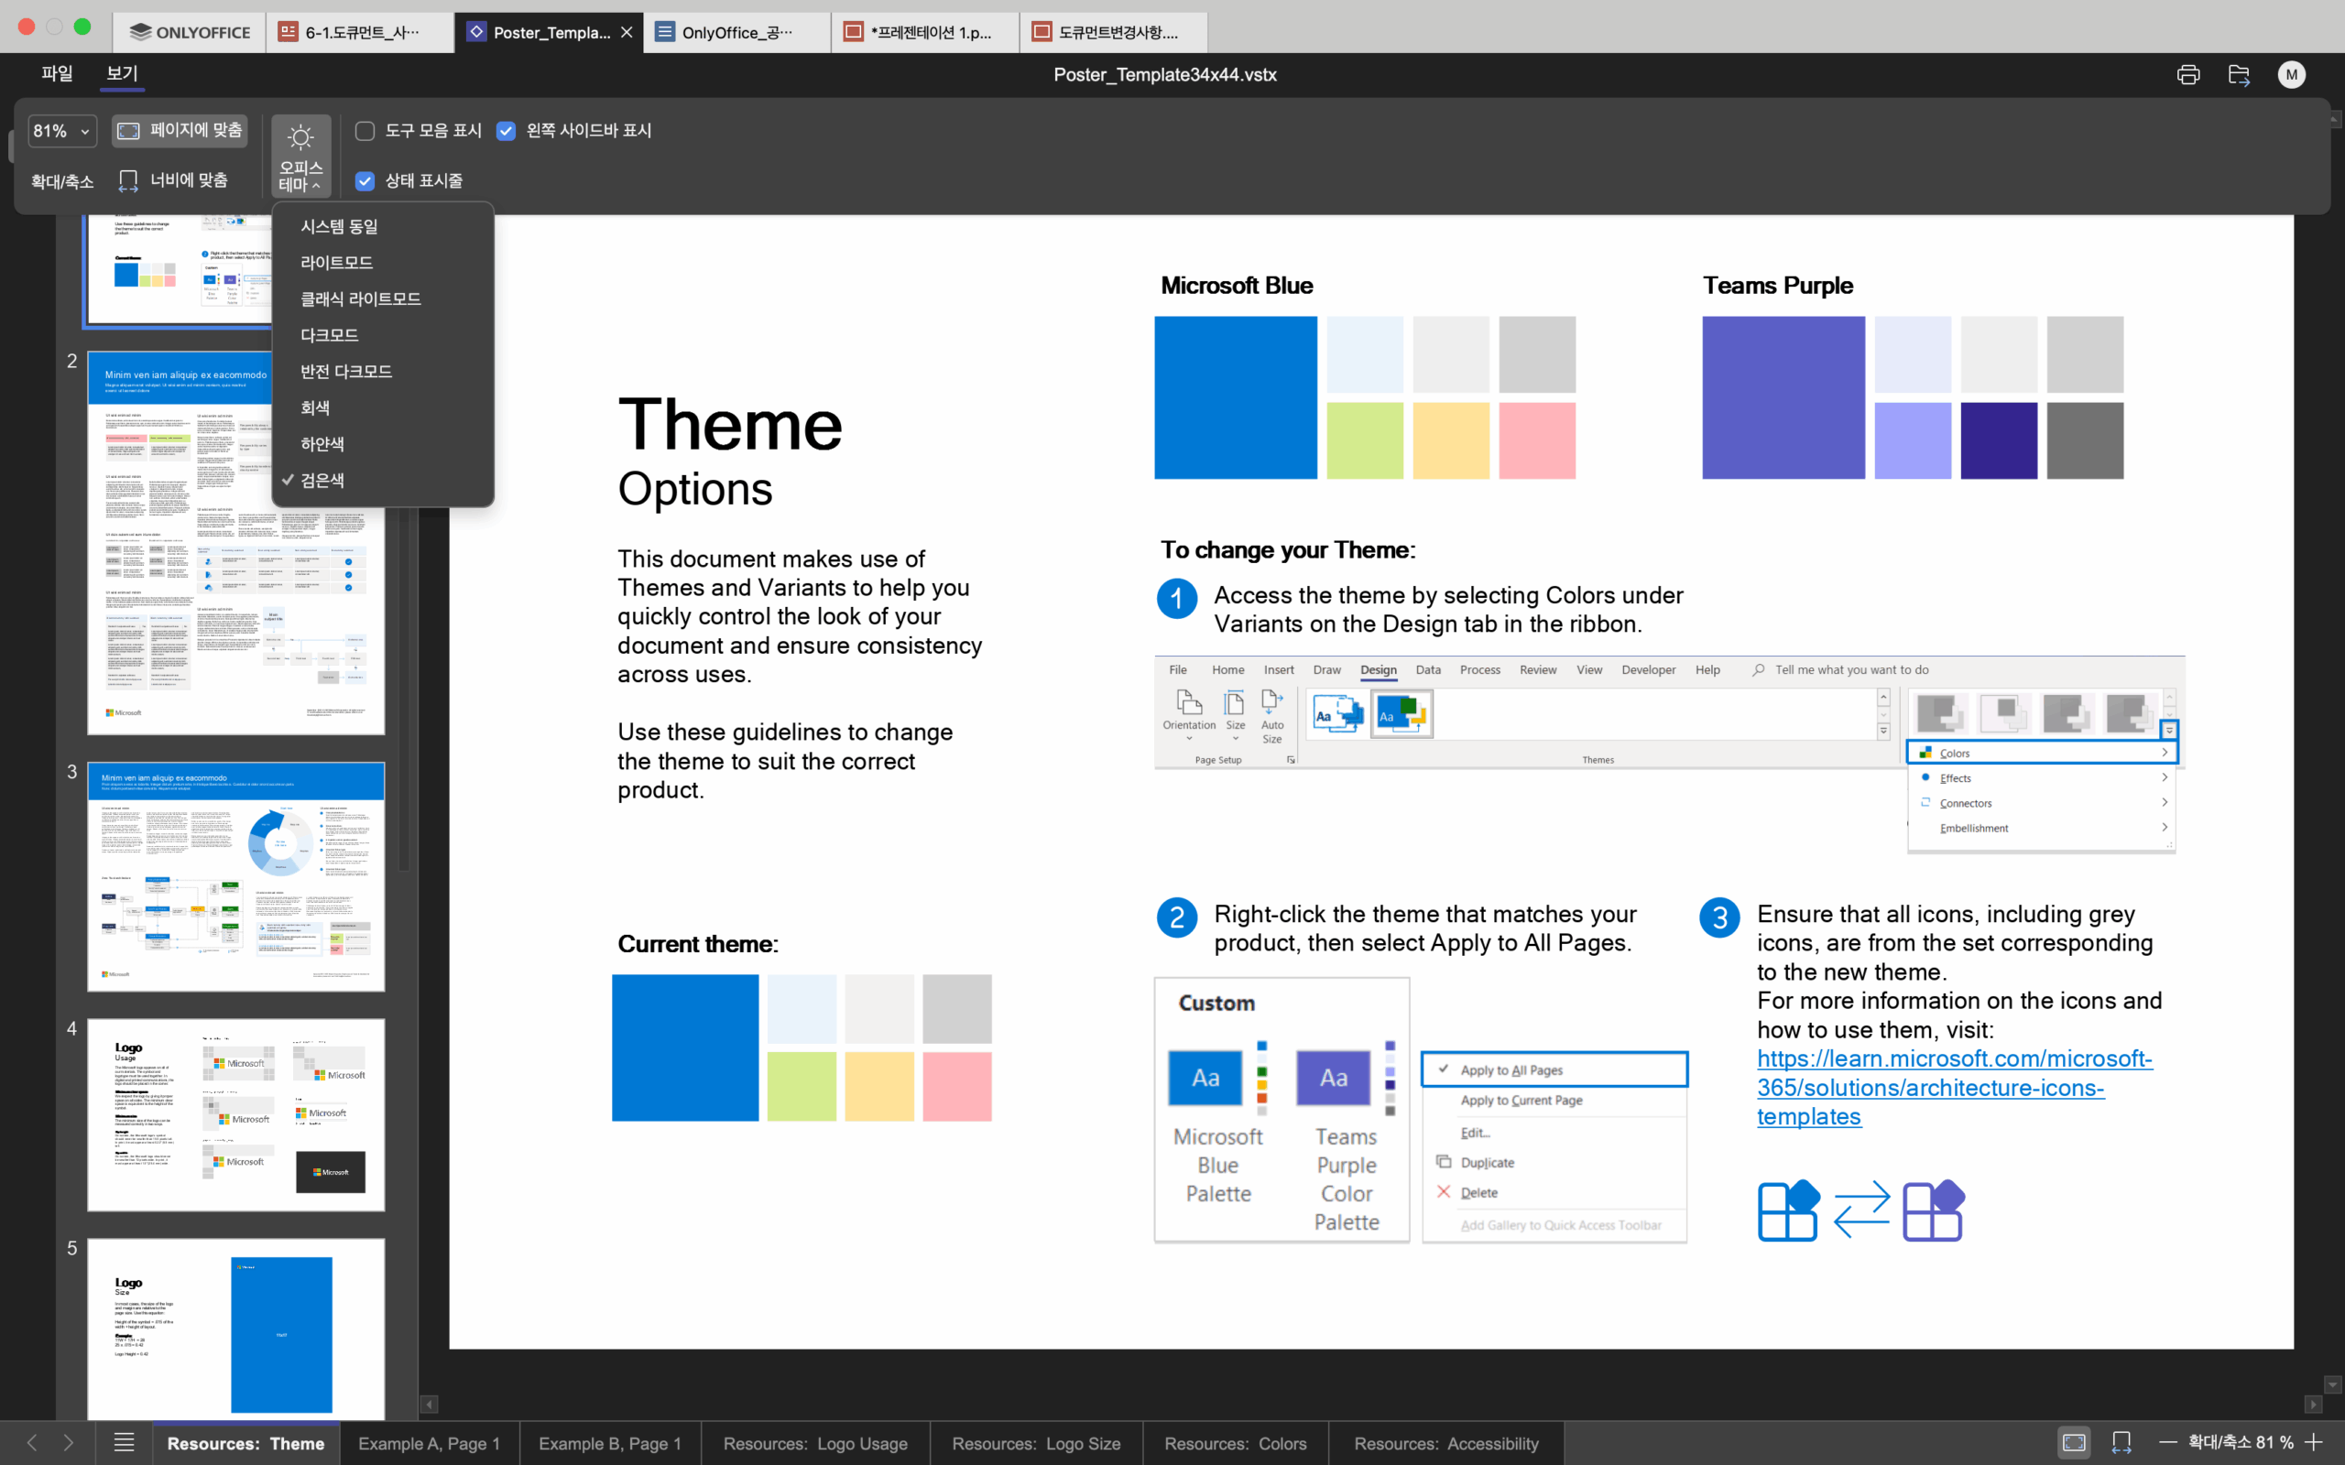The height and width of the screenshot is (1465, 2345).
Task: Choose 라이트모드 theme option
Action: click(x=383, y=263)
